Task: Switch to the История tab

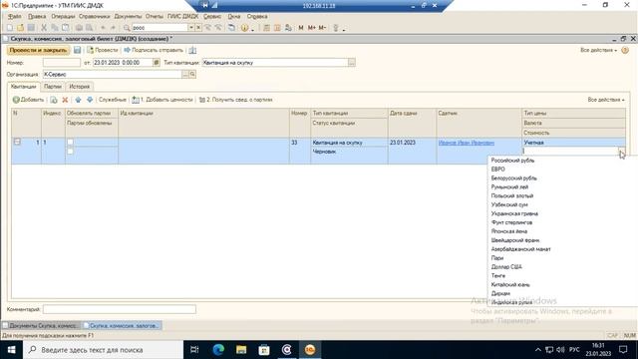Action: point(80,87)
